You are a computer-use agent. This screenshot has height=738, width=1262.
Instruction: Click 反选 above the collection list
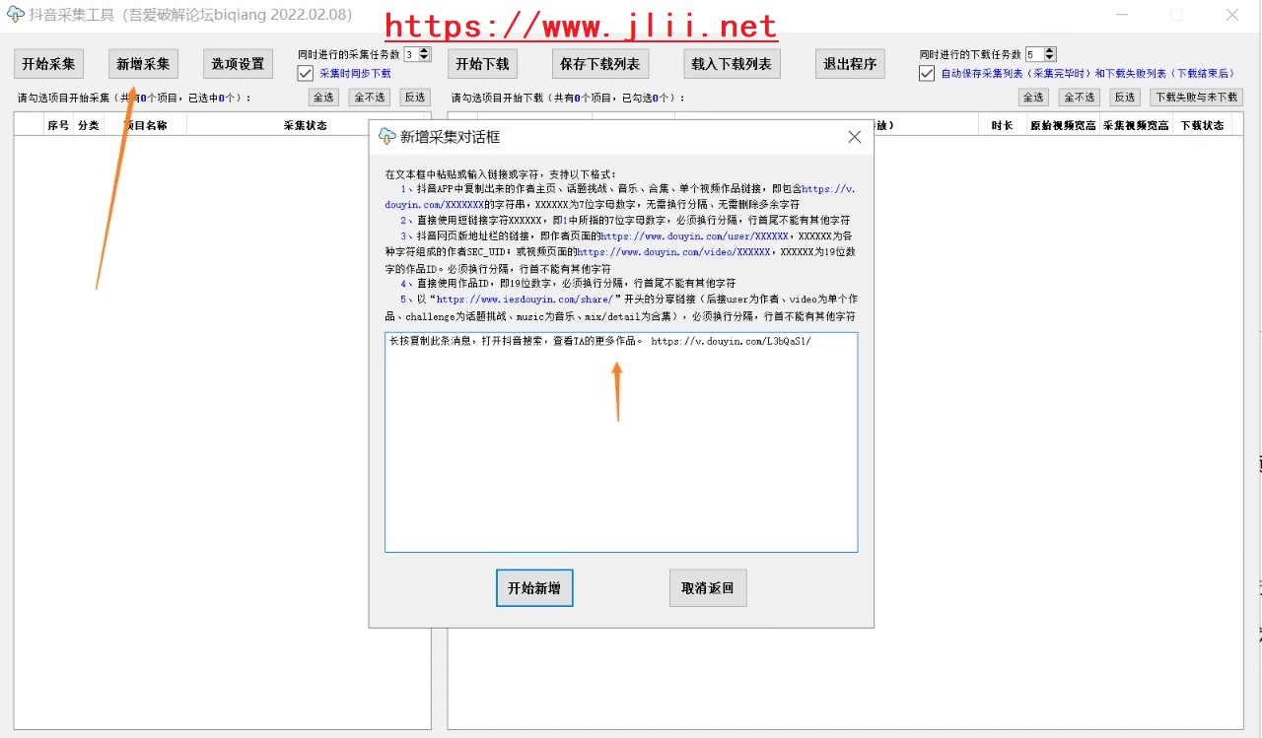coord(415,98)
